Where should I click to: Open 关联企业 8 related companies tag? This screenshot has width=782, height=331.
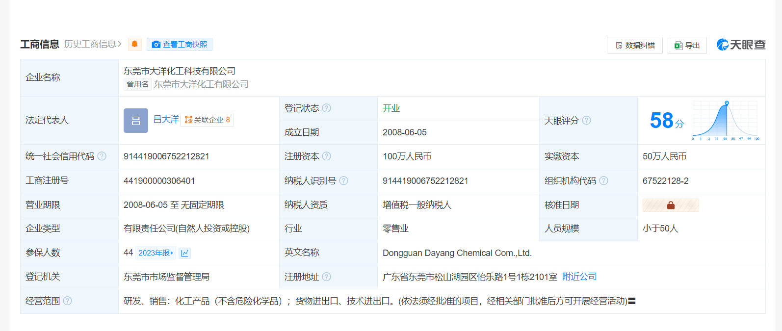pyautogui.click(x=207, y=120)
